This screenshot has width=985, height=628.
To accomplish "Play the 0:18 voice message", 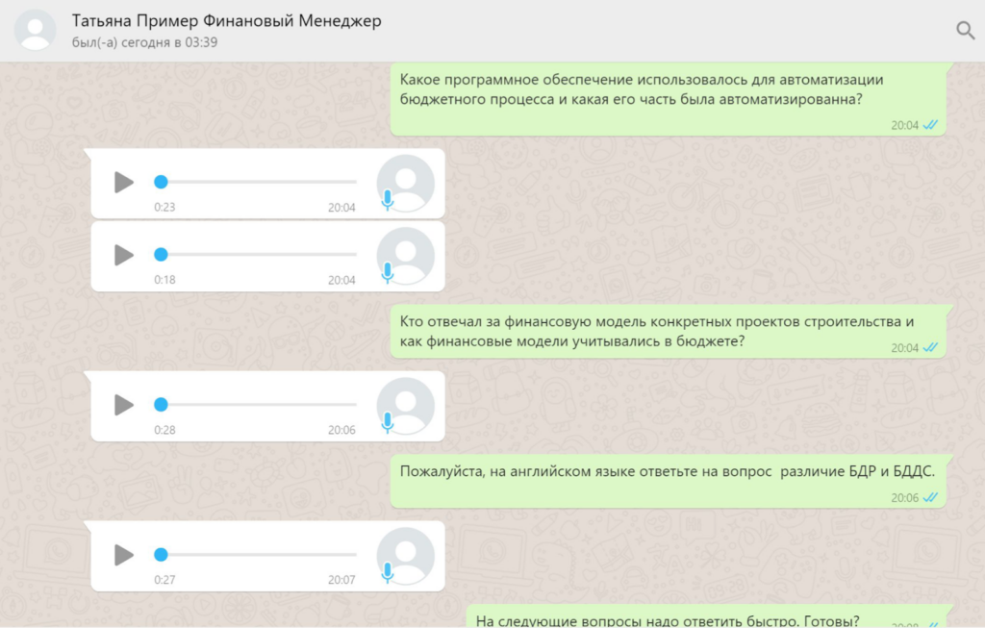I will tap(121, 256).
